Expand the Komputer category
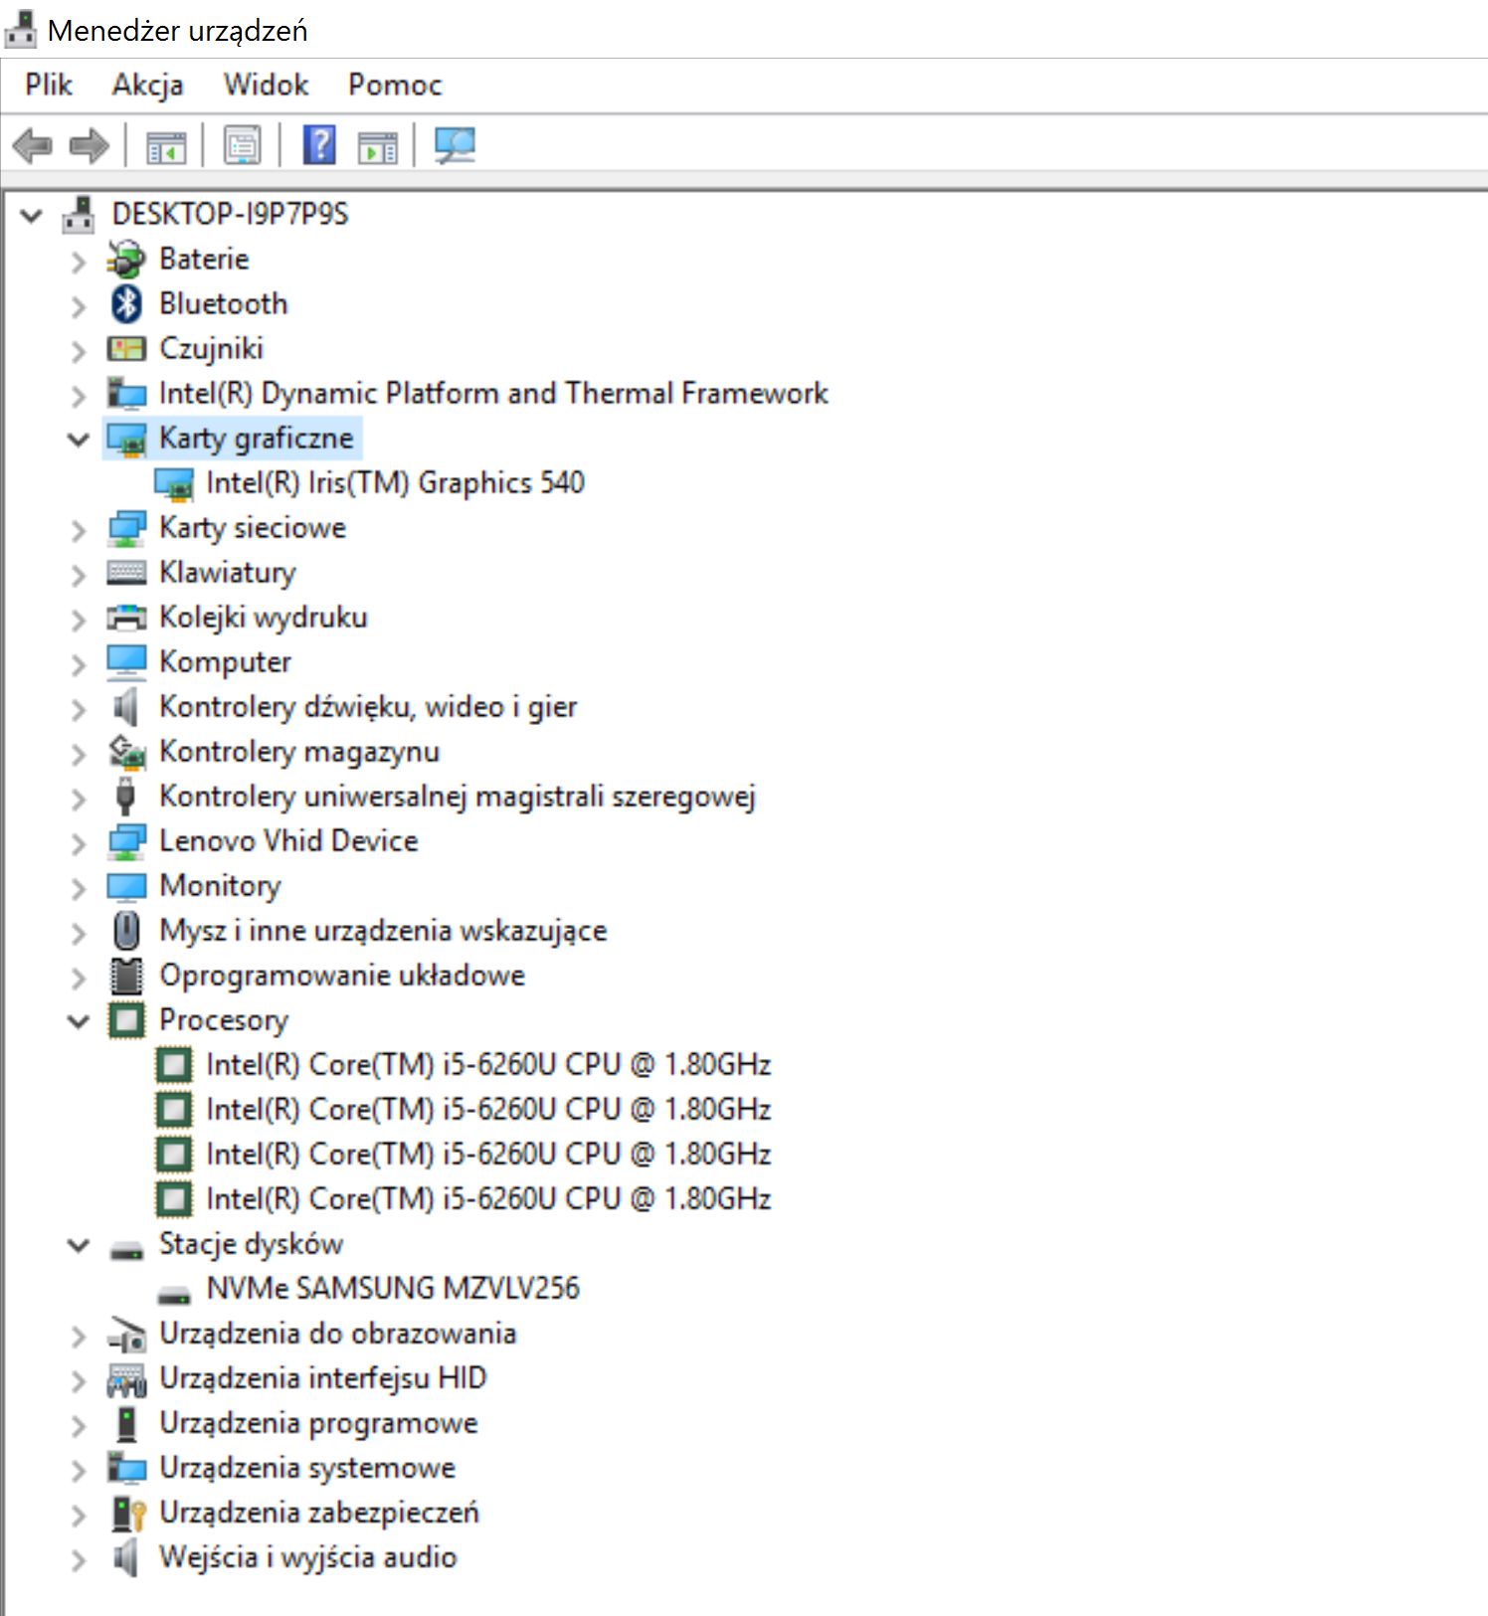Screen dimensions: 1488x1616 (x=79, y=664)
